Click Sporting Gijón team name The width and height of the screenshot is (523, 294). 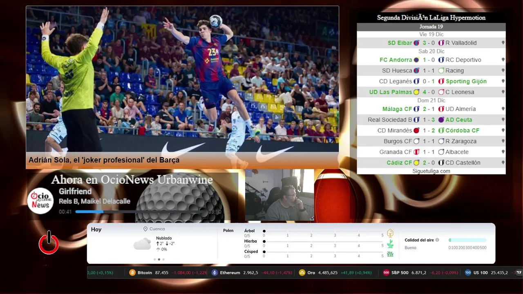click(466, 81)
